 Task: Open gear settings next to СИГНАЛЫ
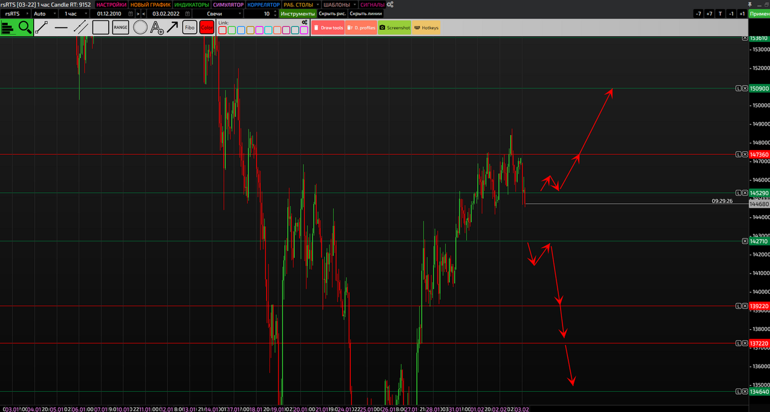click(390, 4)
